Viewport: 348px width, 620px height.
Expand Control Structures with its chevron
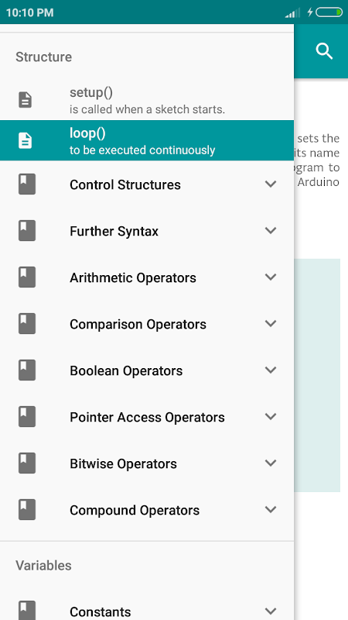[271, 184]
